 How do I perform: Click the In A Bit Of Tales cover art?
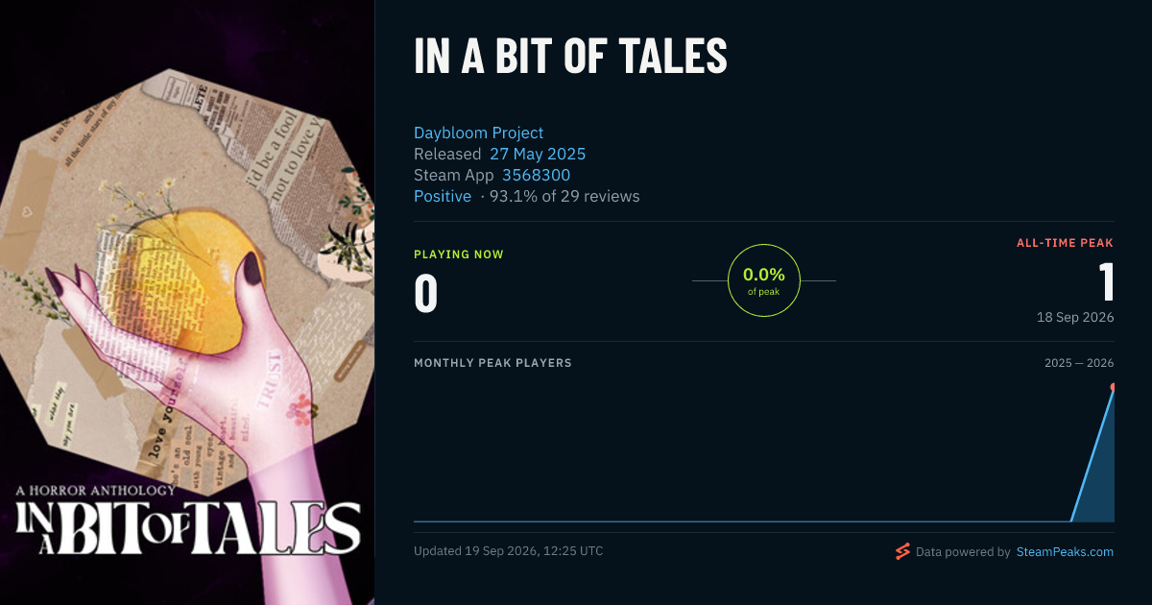tap(187, 302)
